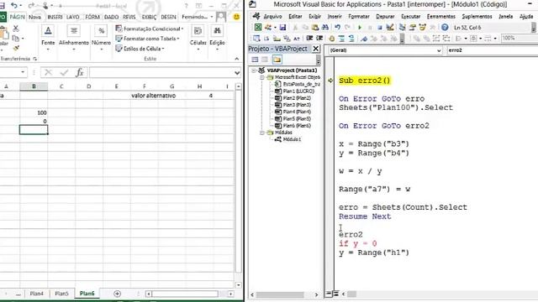Collapse the Módulos folder node

point(262,133)
